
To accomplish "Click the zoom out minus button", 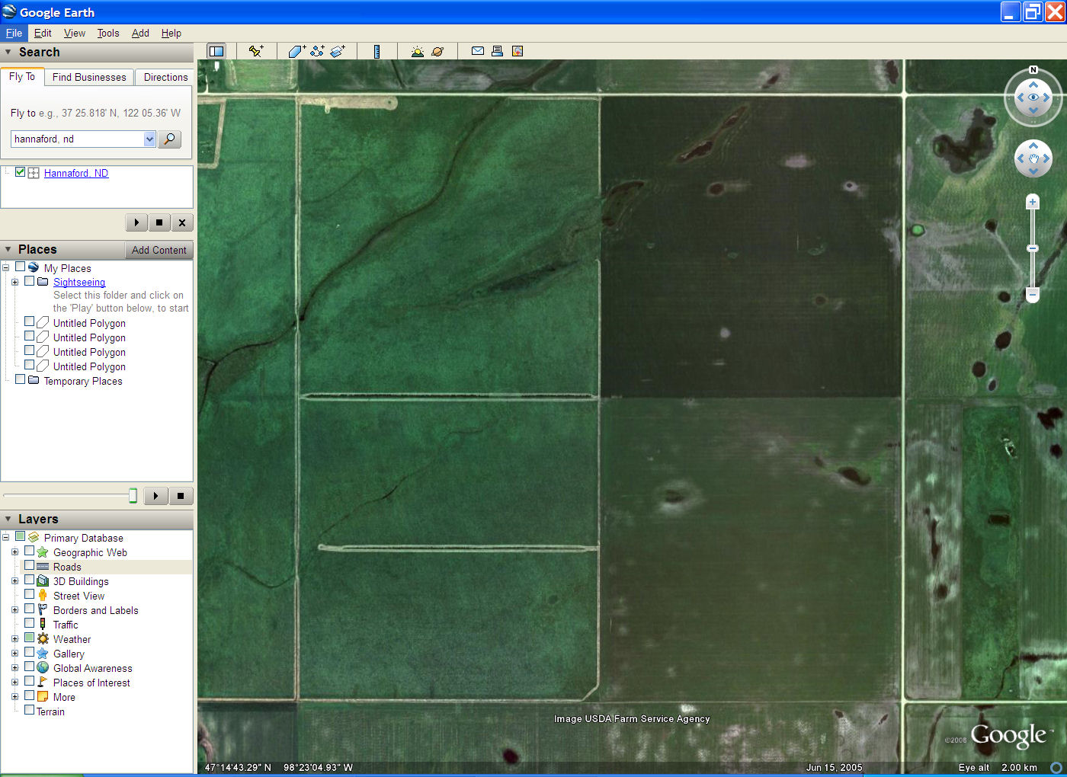I will pos(1033,294).
